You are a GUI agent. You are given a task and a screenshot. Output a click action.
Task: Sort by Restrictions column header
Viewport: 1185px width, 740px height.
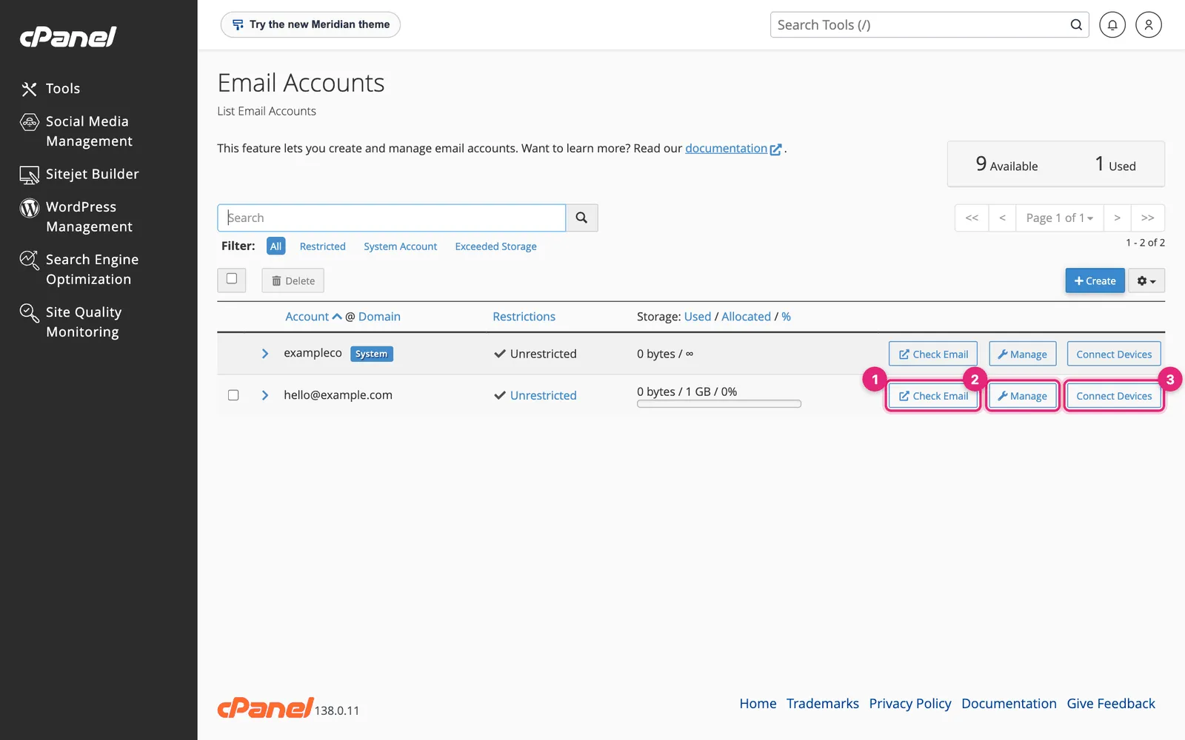click(524, 317)
